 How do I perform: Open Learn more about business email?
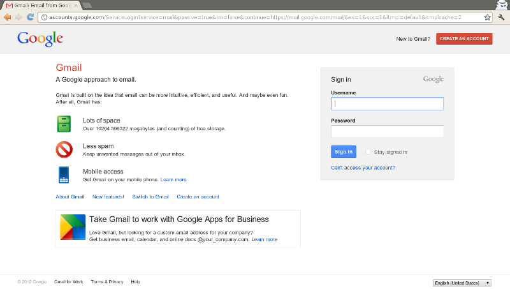click(264, 239)
